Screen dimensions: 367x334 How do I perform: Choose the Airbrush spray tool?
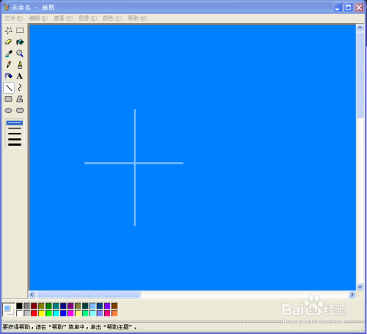click(x=8, y=76)
